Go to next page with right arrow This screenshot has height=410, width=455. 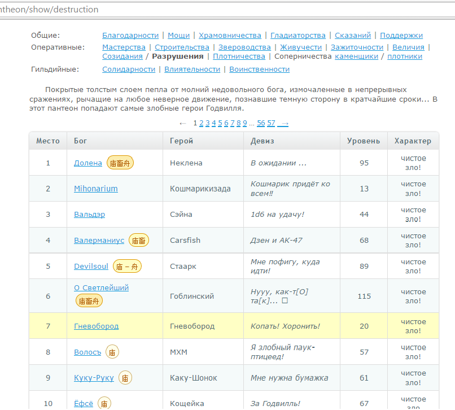285,123
